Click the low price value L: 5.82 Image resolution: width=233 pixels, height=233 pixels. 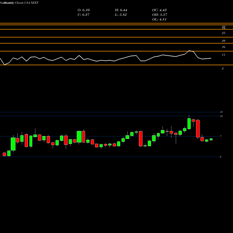click(121, 15)
